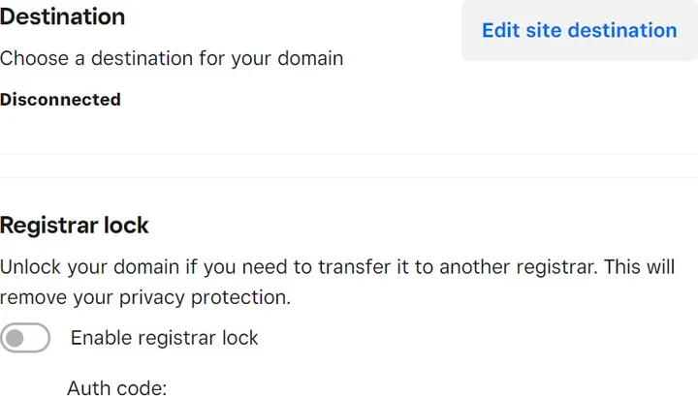This screenshot has height=396, width=698.
Task: Click the divider line above Registrar lock
Action: coord(349,177)
